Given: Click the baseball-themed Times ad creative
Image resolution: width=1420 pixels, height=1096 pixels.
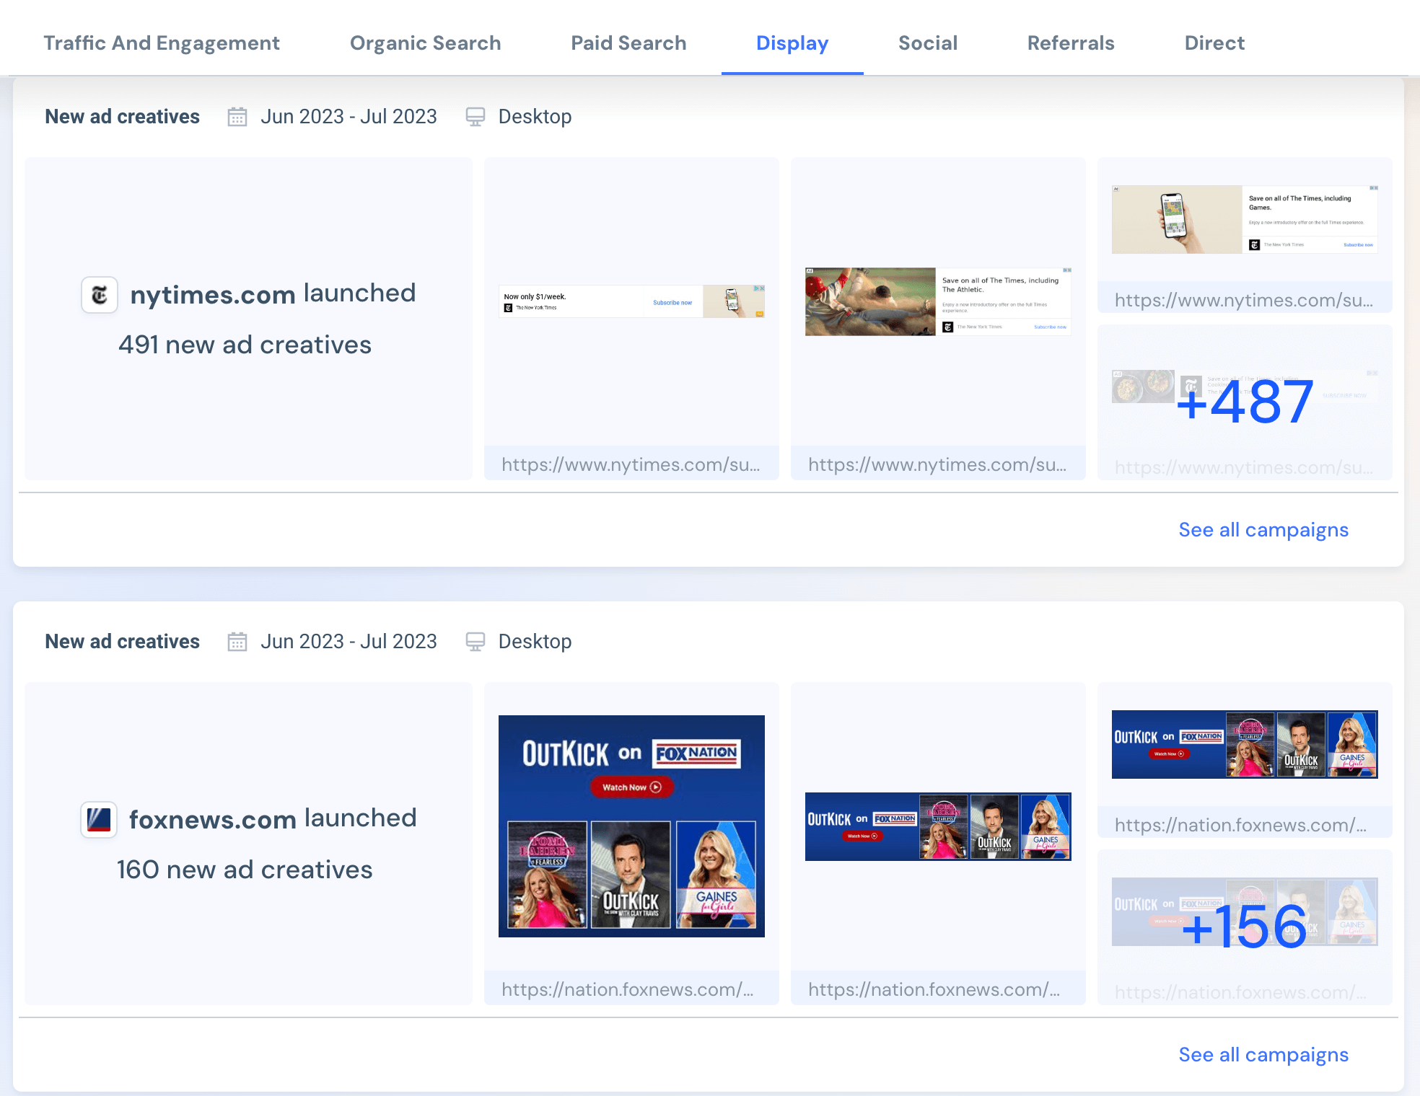Looking at the screenshot, I should [938, 301].
